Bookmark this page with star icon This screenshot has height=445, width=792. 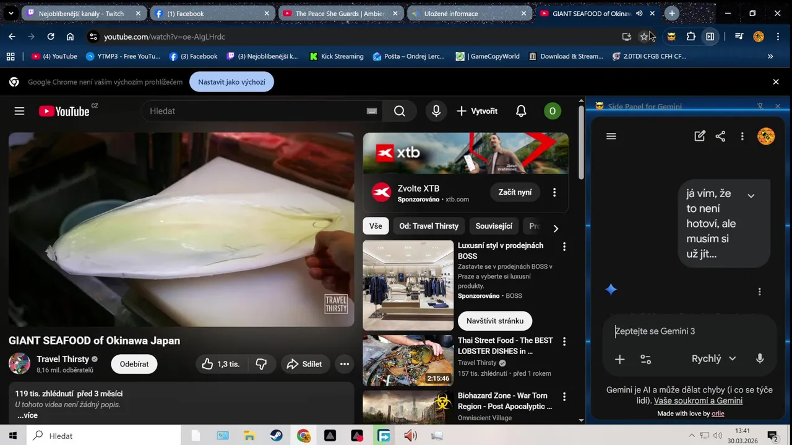click(644, 36)
